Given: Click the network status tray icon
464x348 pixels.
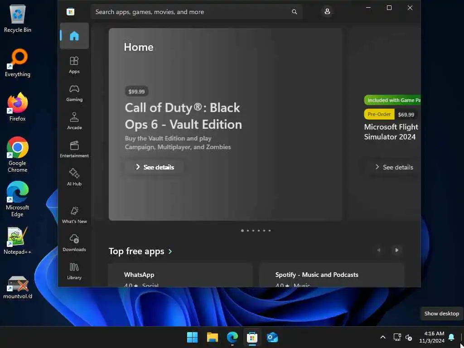Looking at the screenshot, I should [x=397, y=337].
